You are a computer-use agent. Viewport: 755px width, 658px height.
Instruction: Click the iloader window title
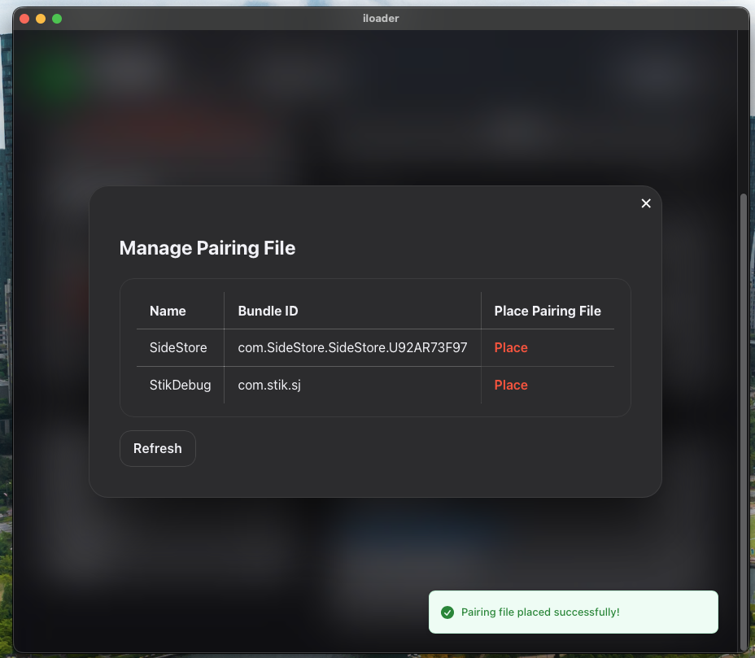click(x=381, y=18)
